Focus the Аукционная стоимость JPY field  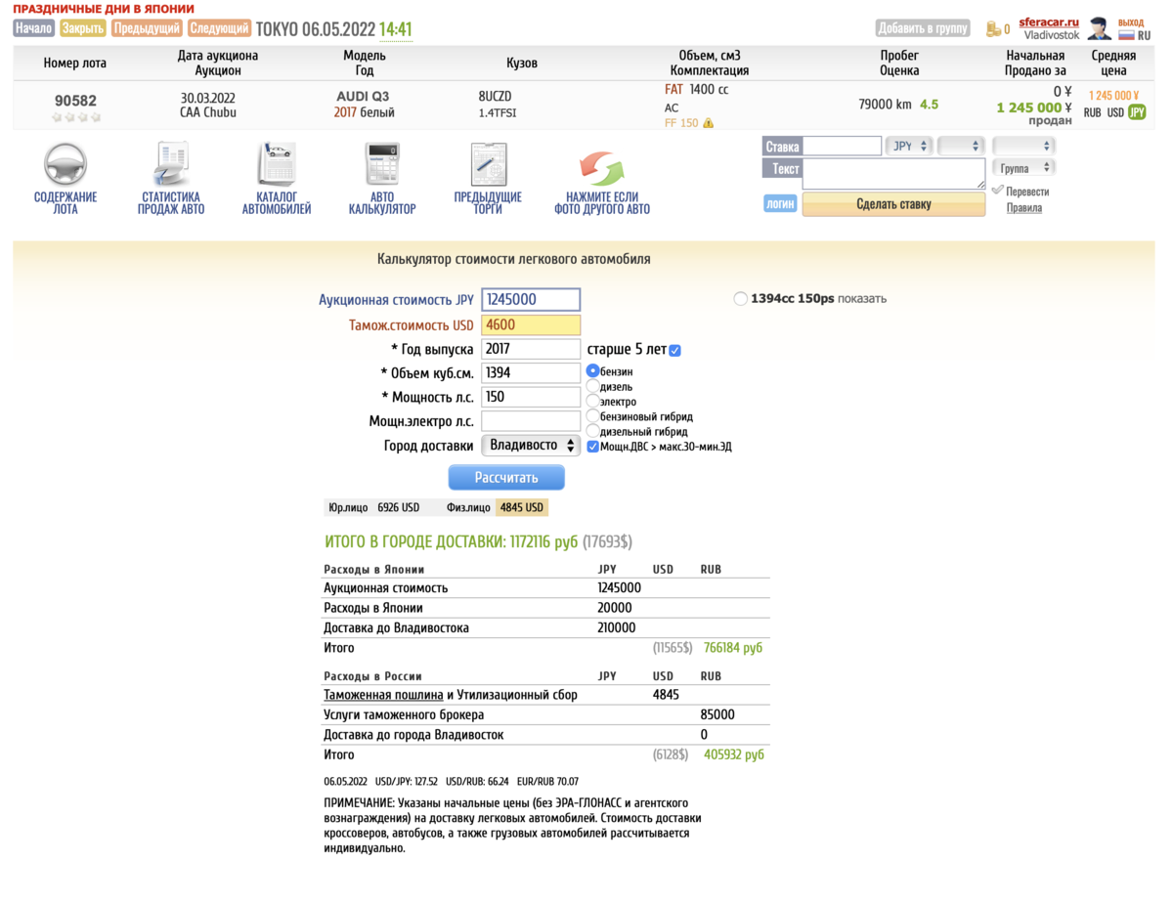tap(532, 300)
